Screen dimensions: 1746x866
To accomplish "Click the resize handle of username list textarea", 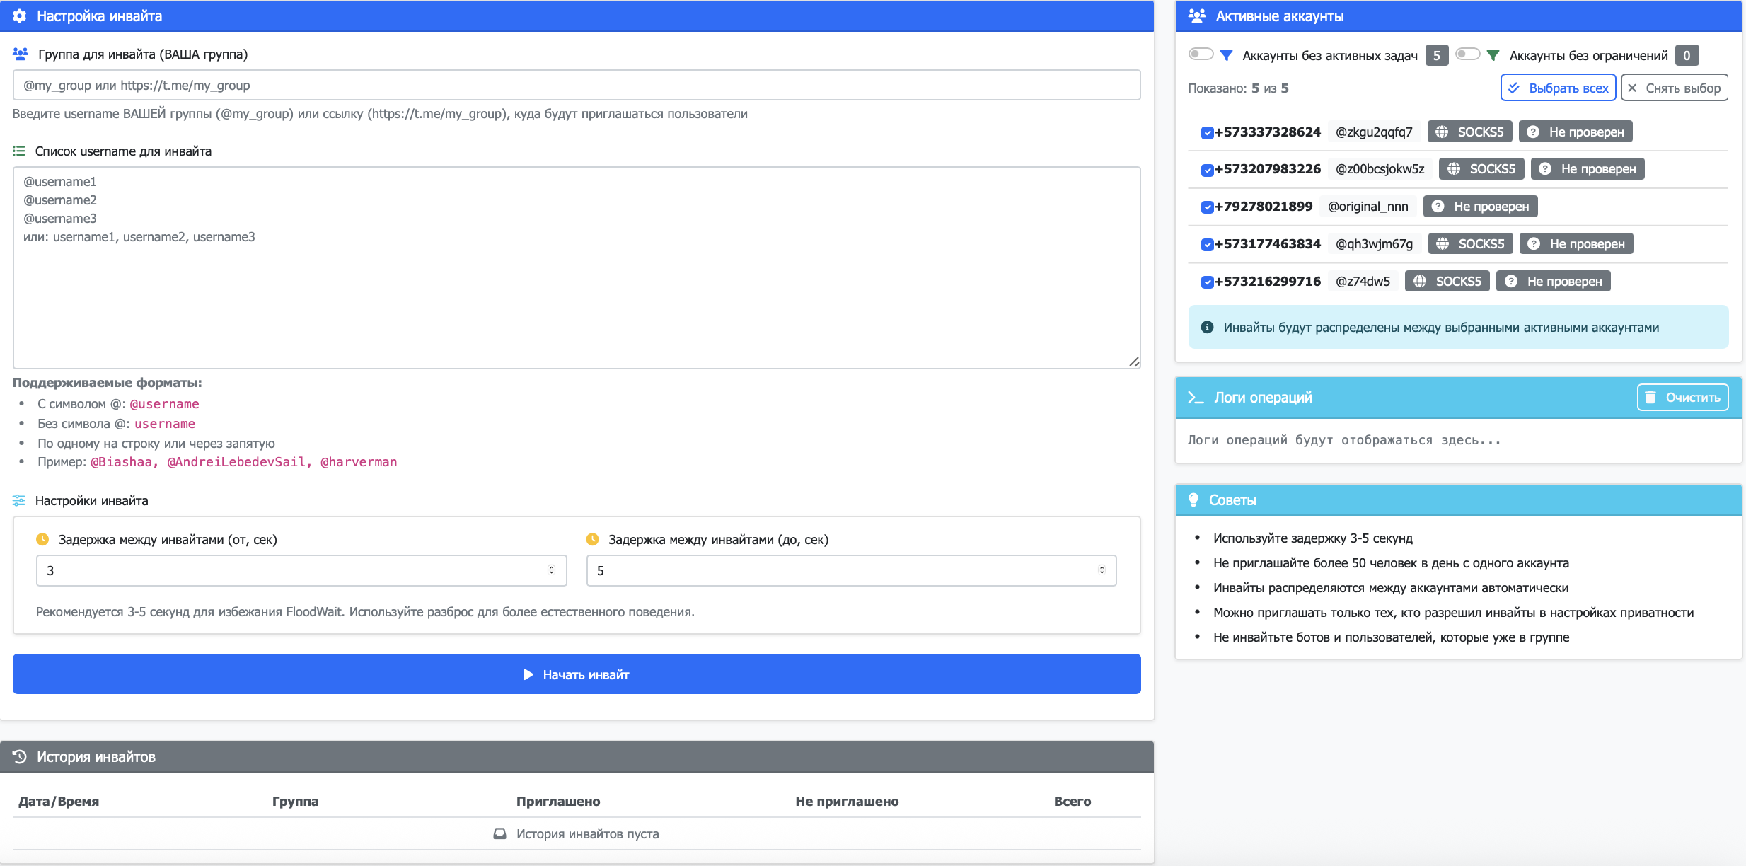I will [x=1134, y=362].
